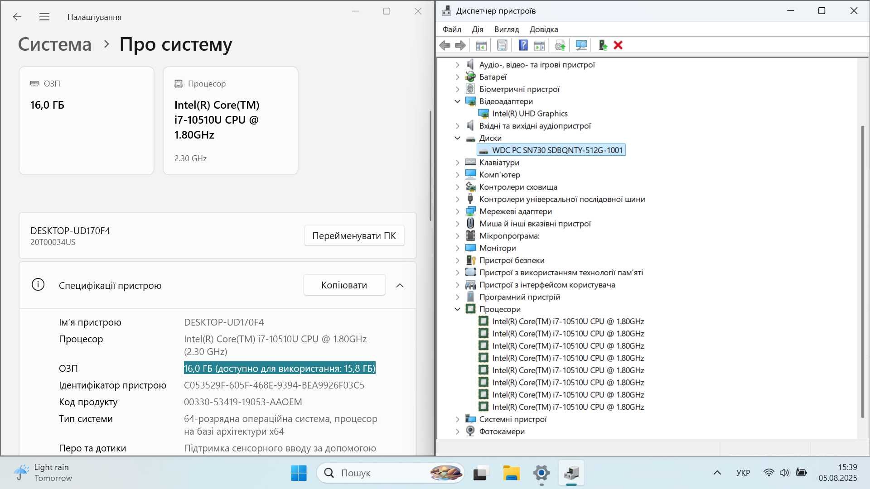Screen dimensions: 870x489
Task: Collapse the Процесори category
Action: (x=457, y=309)
